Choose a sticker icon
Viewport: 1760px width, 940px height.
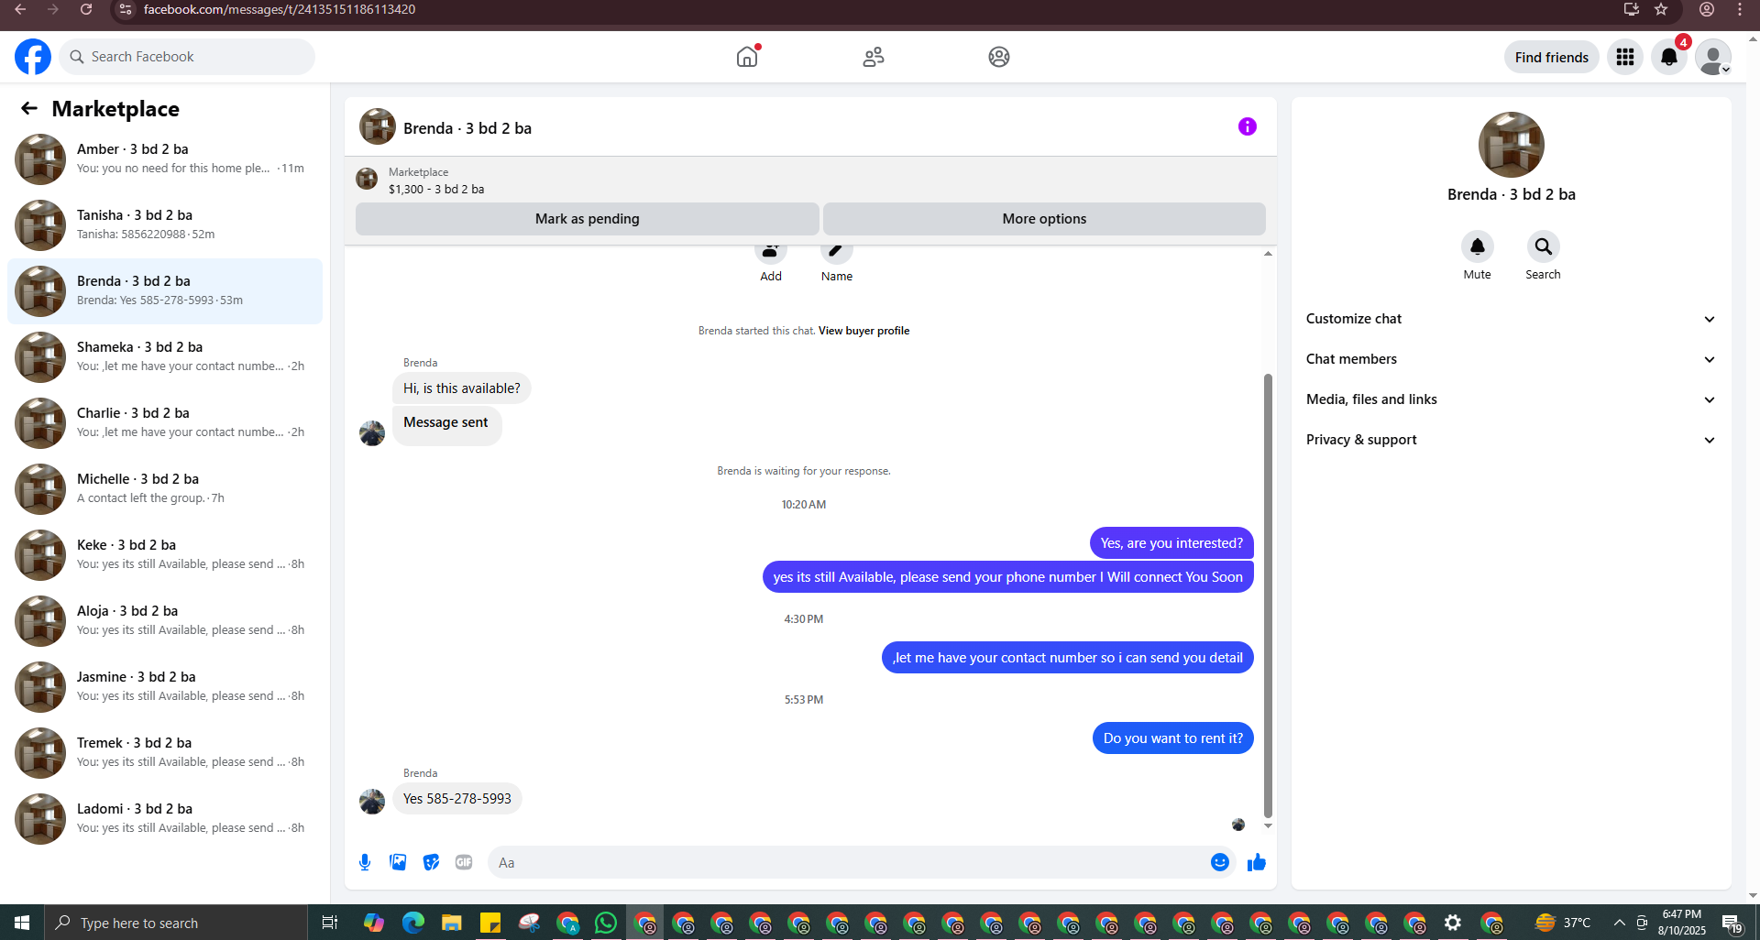[x=431, y=862]
